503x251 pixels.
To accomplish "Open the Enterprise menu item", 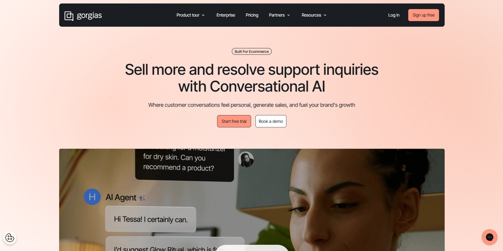I will coord(226,15).
